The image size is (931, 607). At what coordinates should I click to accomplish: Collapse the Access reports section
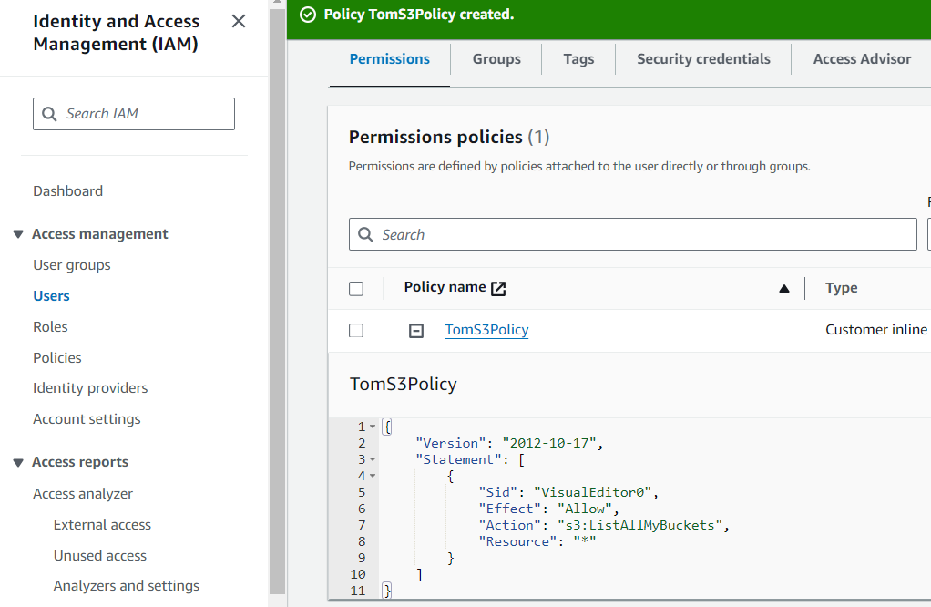point(18,463)
